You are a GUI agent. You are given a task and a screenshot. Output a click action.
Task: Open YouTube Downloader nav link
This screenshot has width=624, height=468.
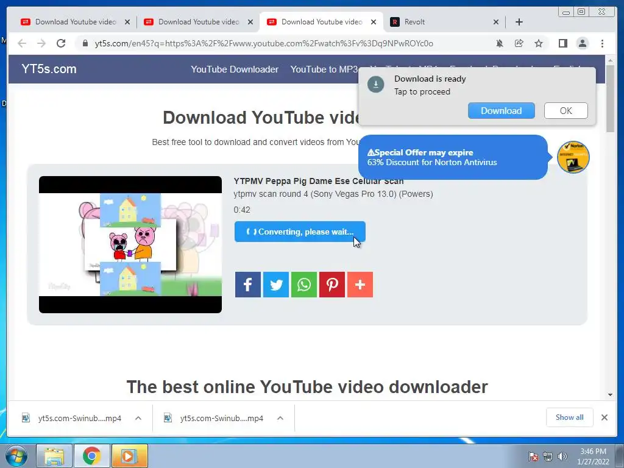235,69
